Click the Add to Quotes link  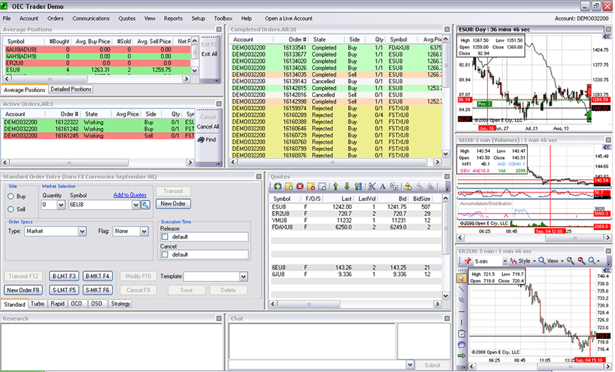(130, 195)
